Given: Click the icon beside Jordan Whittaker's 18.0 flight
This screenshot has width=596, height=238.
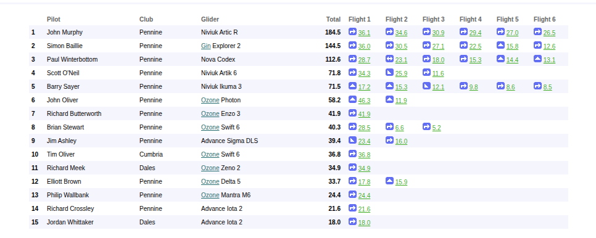Looking at the screenshot, I should (x=352, y=221).
